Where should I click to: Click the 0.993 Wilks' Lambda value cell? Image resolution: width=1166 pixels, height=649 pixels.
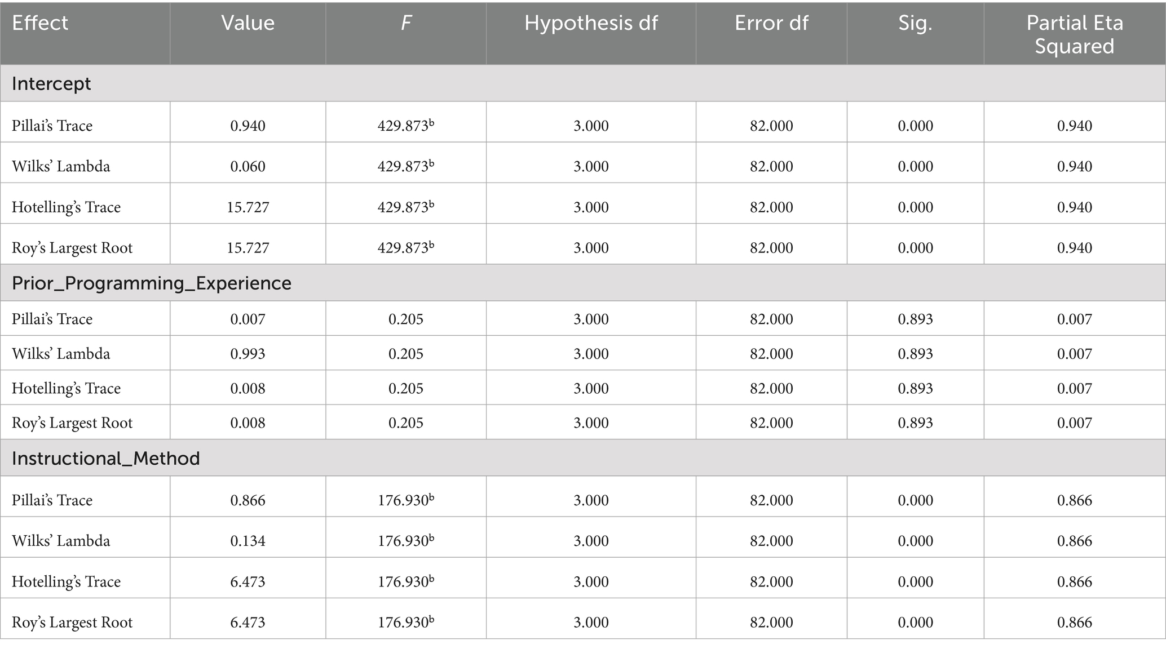(248, 354)
